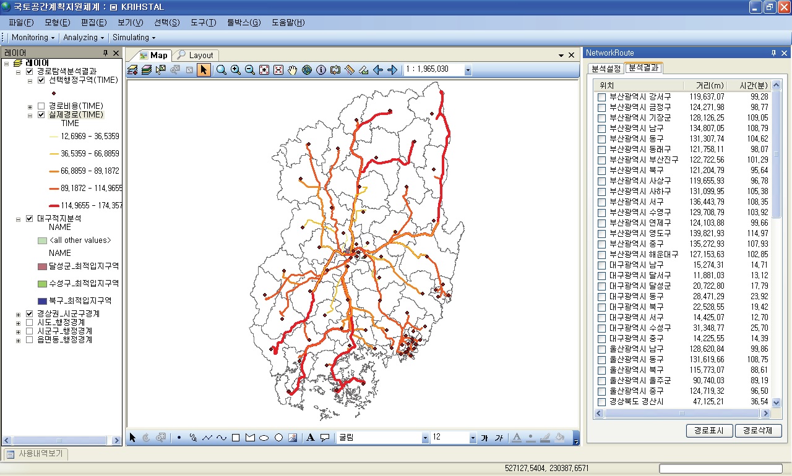Select the identify info tool
The height and width of the screenshot is (476, 792).
(321, 70)
